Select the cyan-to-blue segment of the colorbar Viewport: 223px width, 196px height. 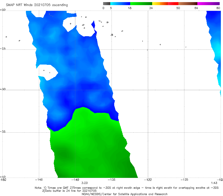120,4
